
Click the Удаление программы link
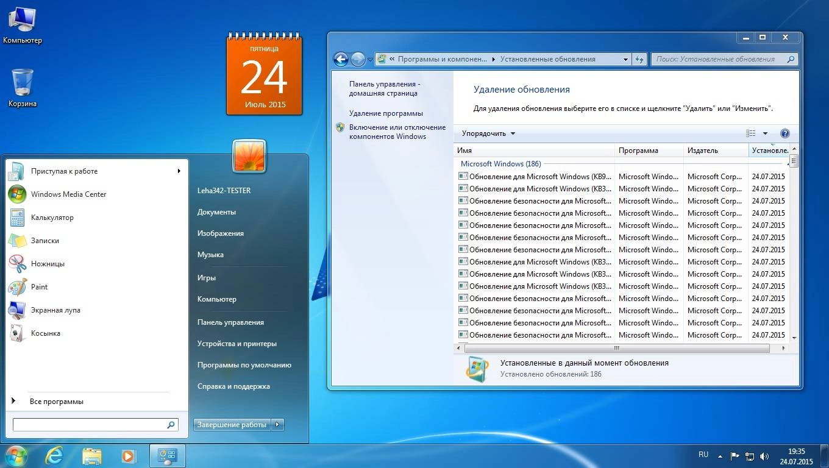386,113
